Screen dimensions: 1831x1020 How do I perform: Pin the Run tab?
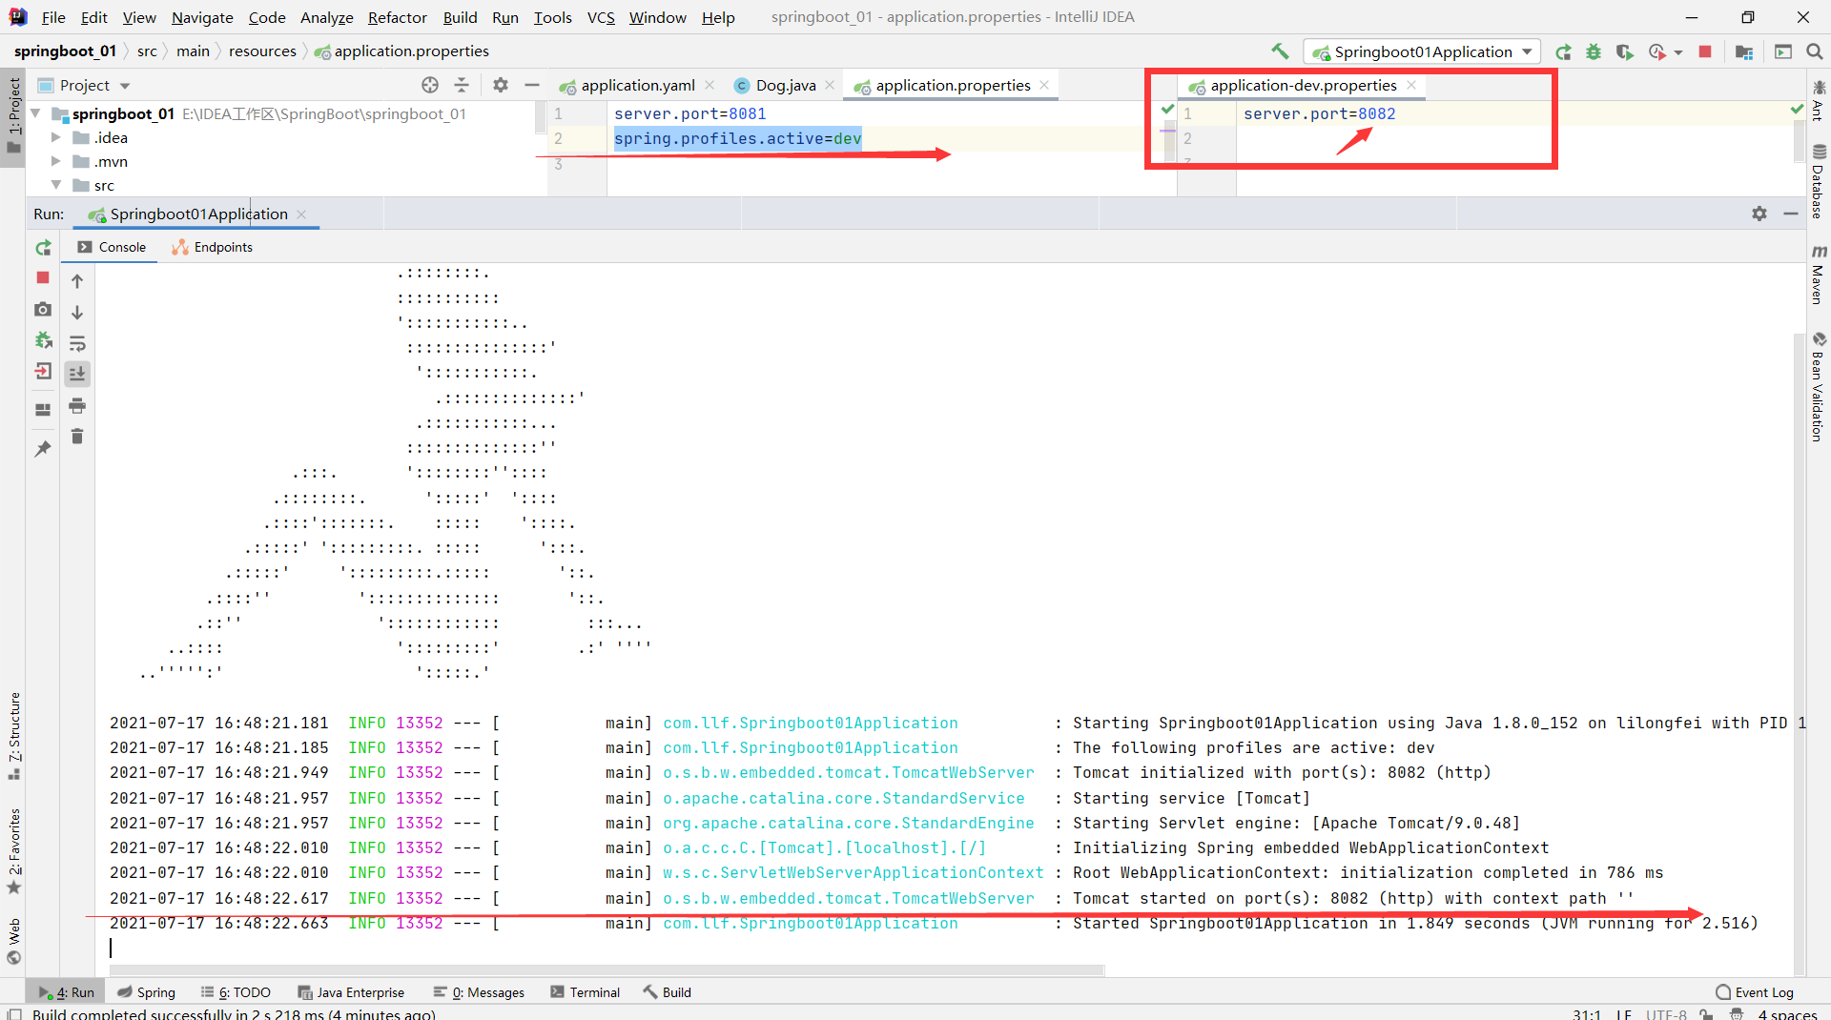[43, 448]
